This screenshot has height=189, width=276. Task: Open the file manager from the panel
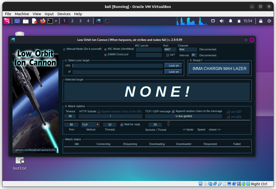pos(26,21)
